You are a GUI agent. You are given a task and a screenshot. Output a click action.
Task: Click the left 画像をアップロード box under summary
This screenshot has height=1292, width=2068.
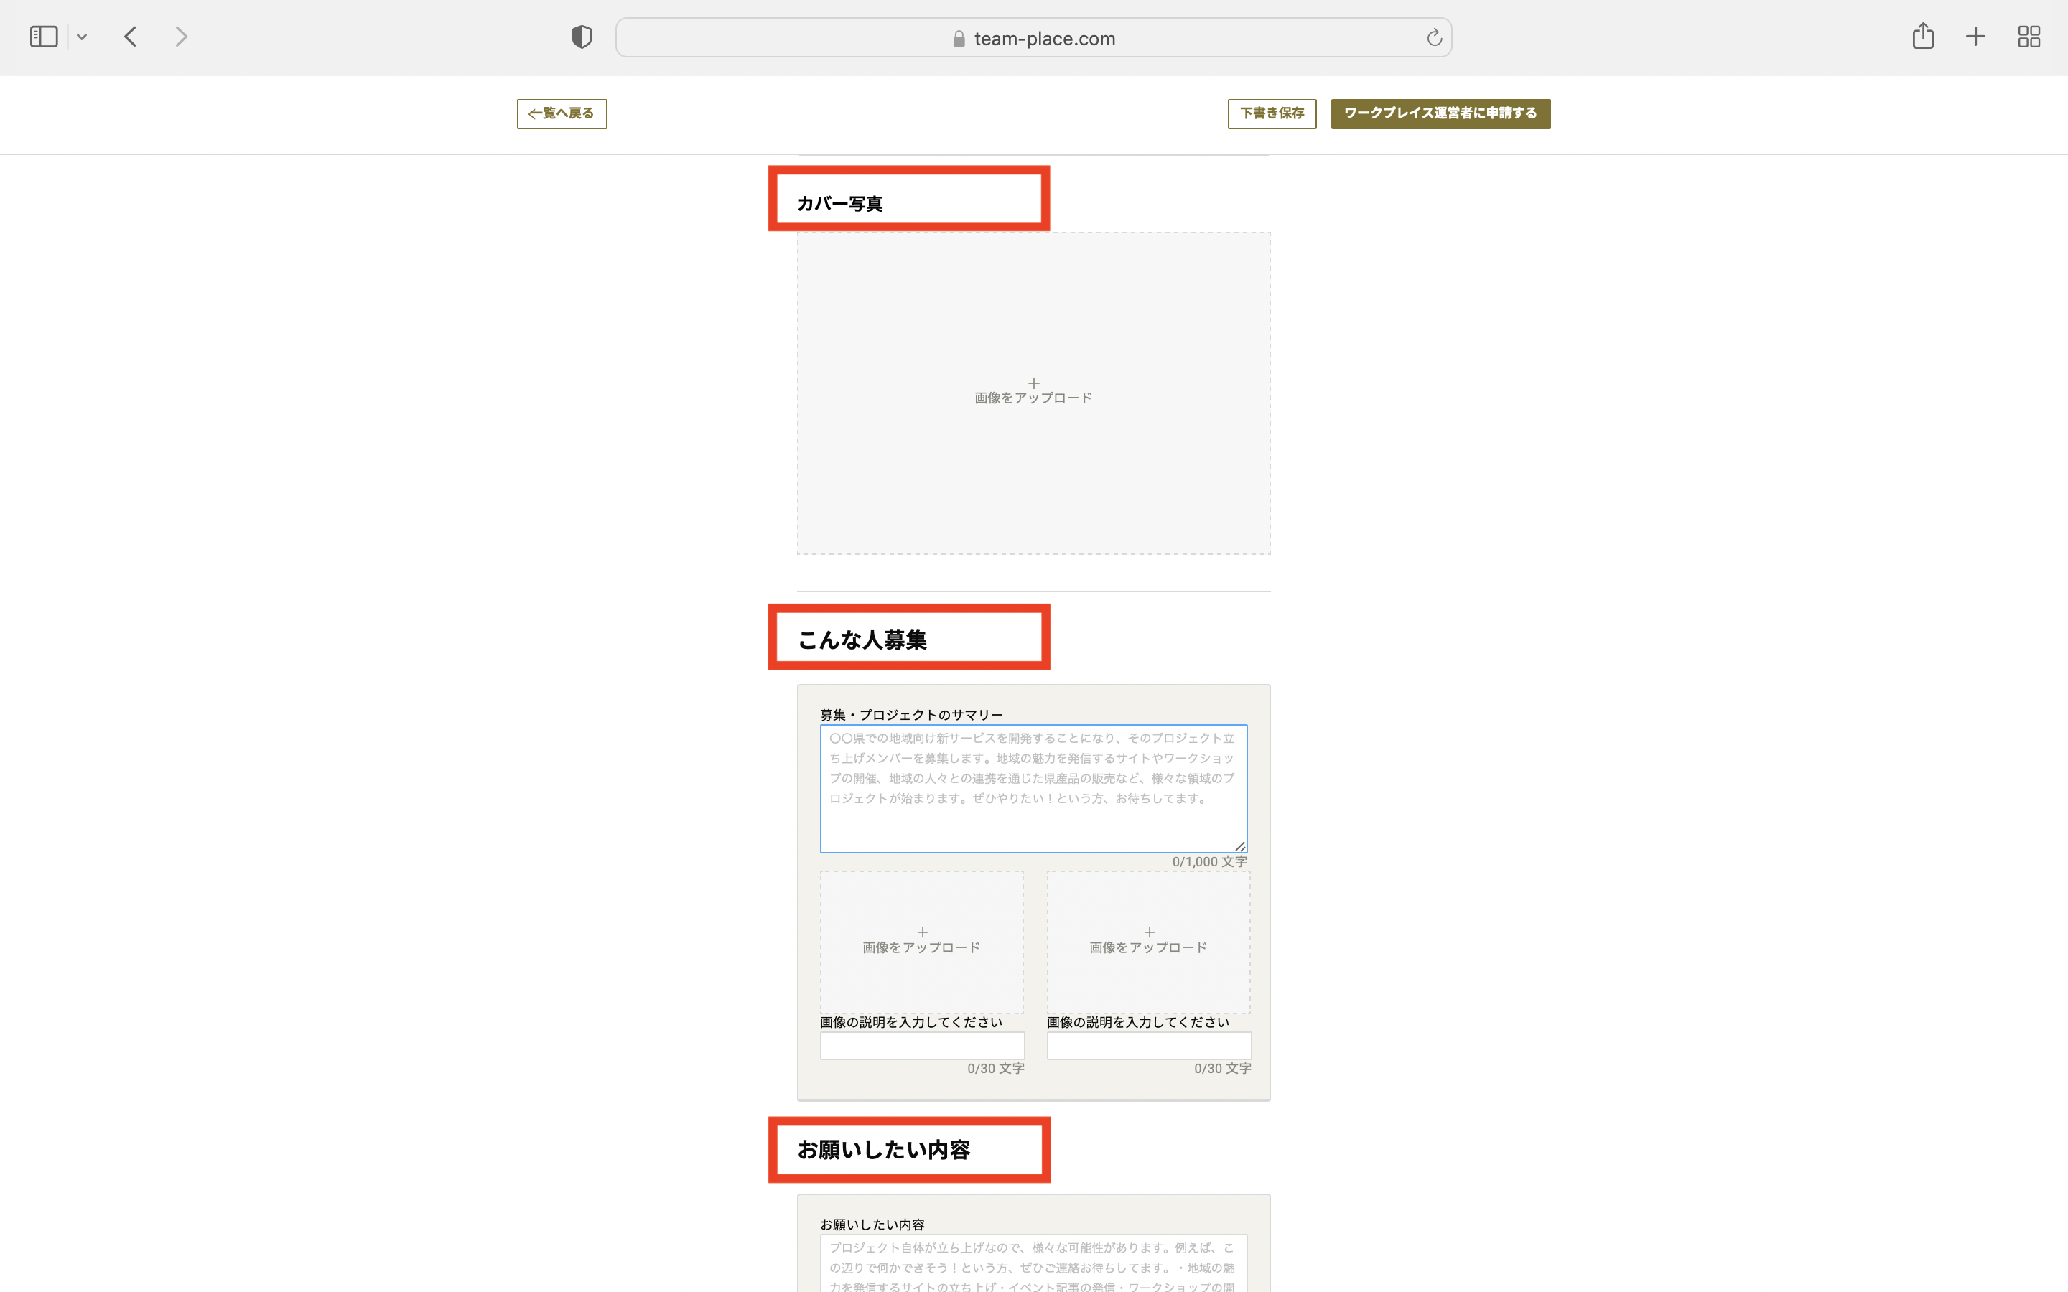click(921, 941)
